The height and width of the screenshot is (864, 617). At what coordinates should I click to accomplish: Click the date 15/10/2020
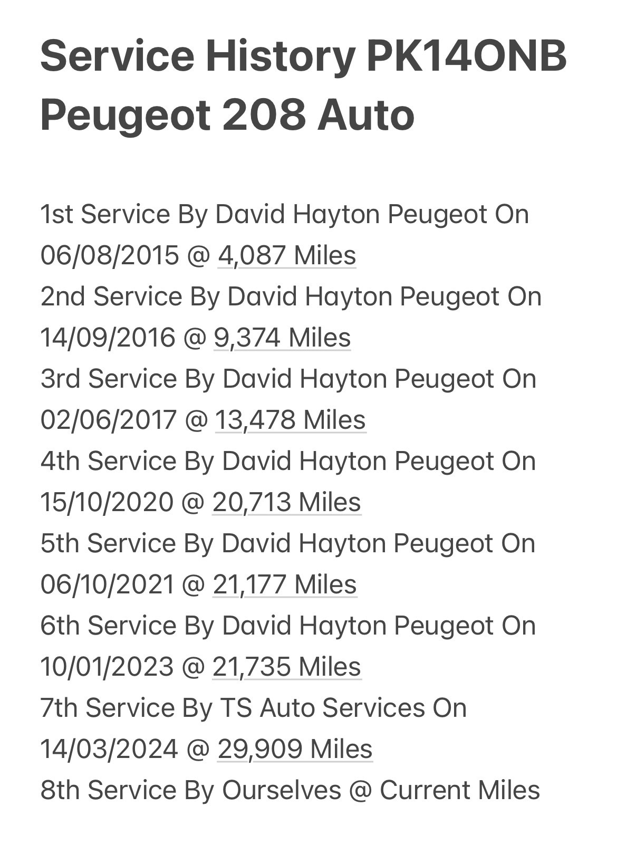tap(107, 503)
